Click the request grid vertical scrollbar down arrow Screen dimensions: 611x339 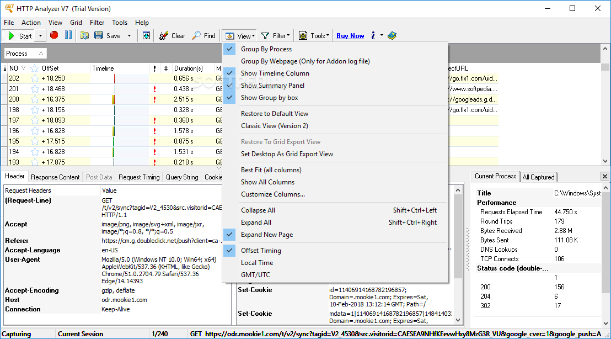click(605, 161)
